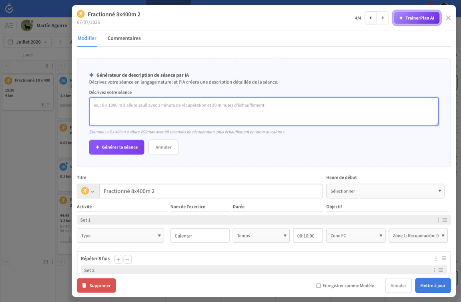The image size is (461, 302).
Task: Open Fractionné 10 x 400 workout card
Action: tap(28, 92)
